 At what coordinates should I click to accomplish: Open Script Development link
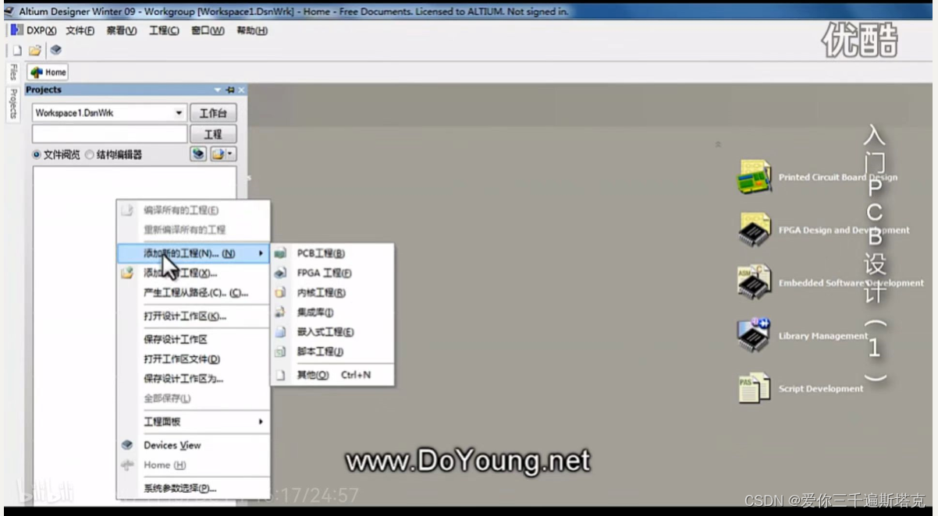pos(820,389)
